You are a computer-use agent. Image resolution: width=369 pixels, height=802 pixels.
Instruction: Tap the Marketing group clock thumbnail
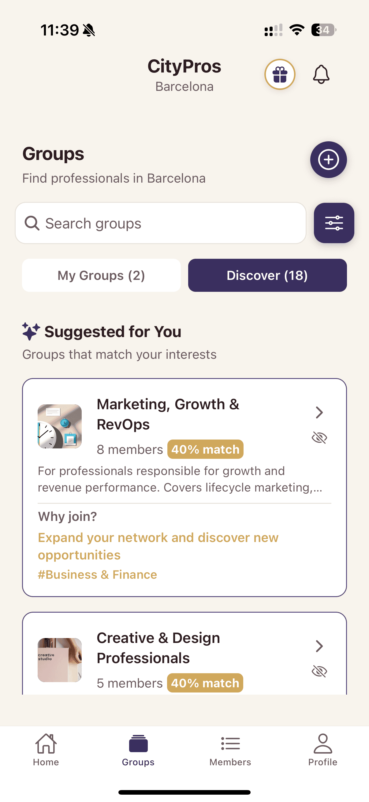[59, 426]
